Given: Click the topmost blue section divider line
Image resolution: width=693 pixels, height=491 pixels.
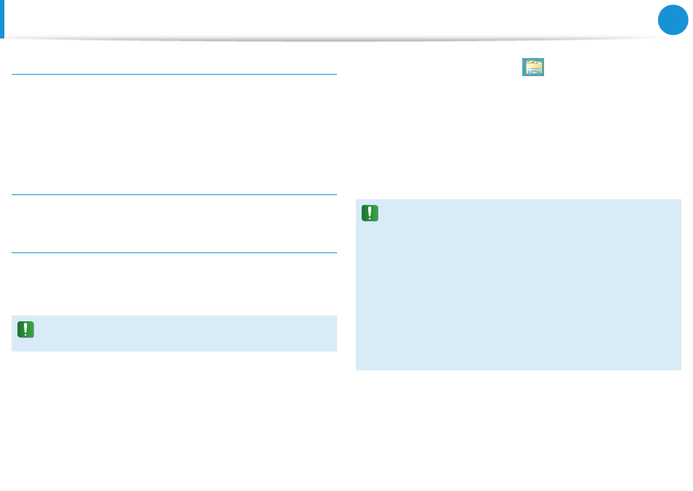Looking at the screenshot, I should [174, 75].
